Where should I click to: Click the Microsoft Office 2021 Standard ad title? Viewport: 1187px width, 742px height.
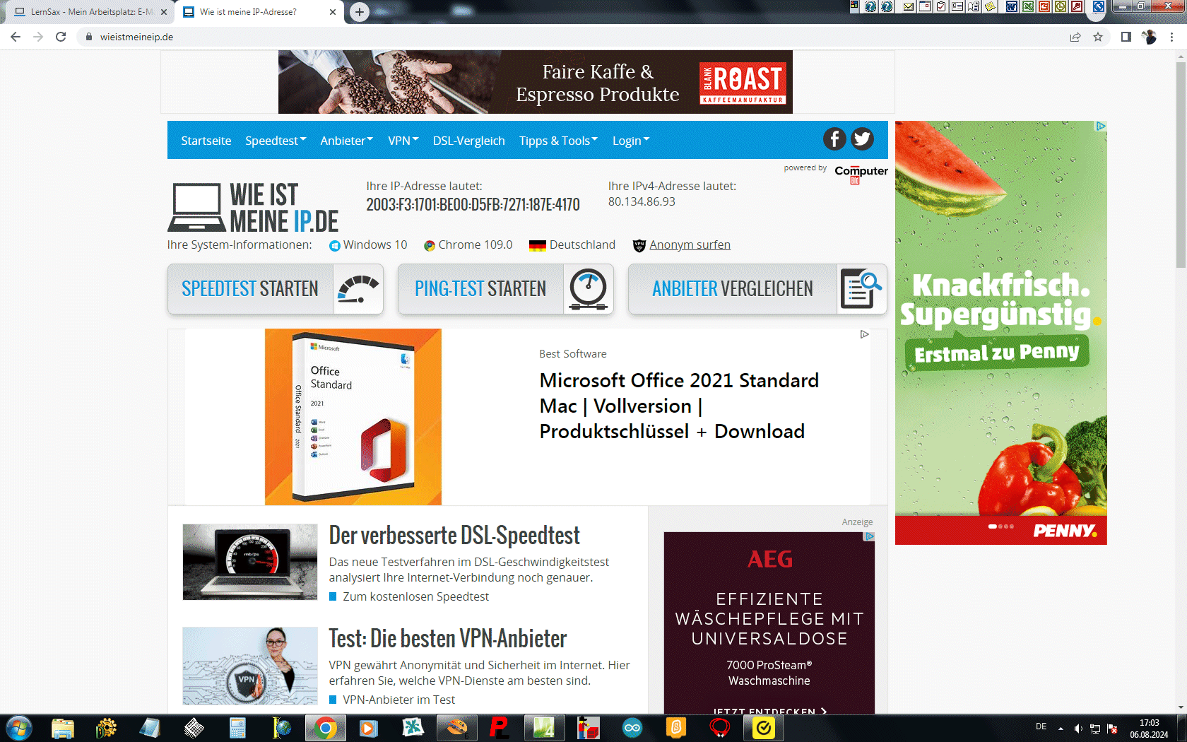(x=679, y=406)
